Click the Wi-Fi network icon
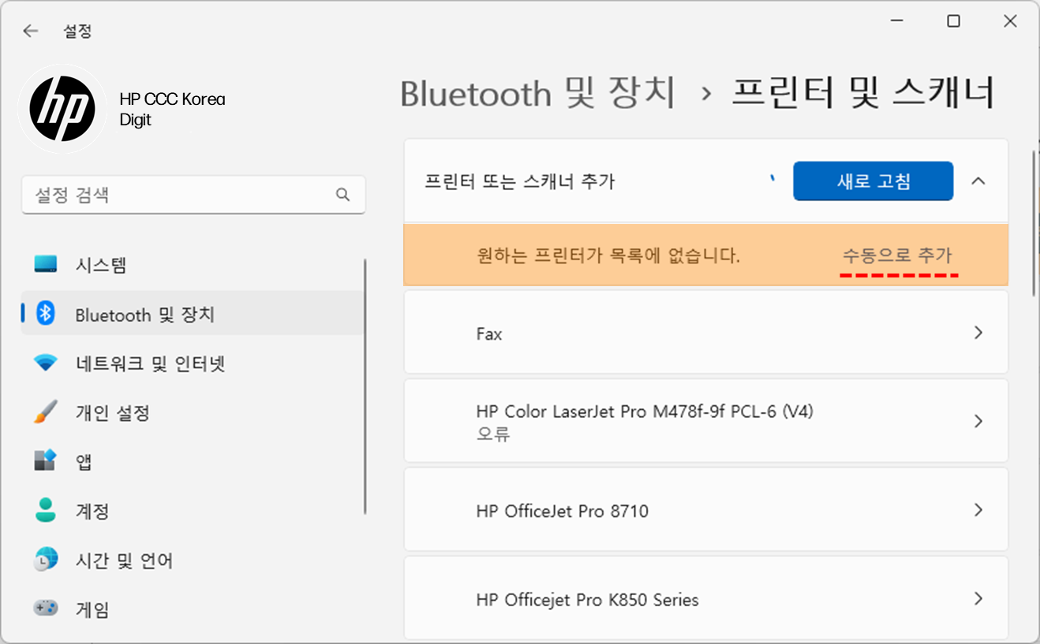 [x=46, y=363]
